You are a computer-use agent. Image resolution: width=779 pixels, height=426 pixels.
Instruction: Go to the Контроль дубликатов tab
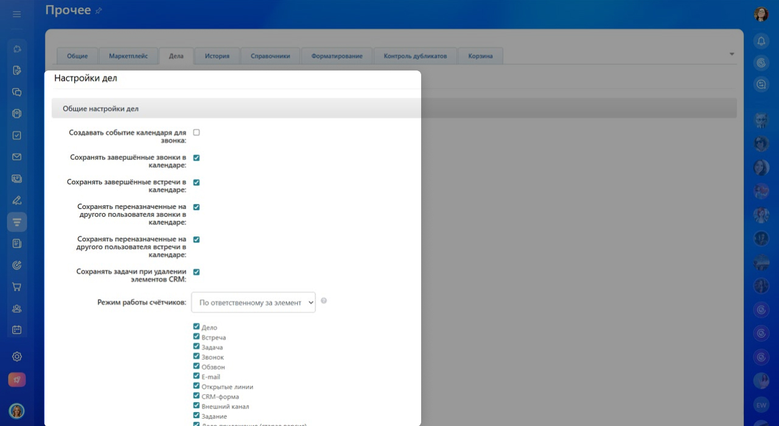coord(415,56)
